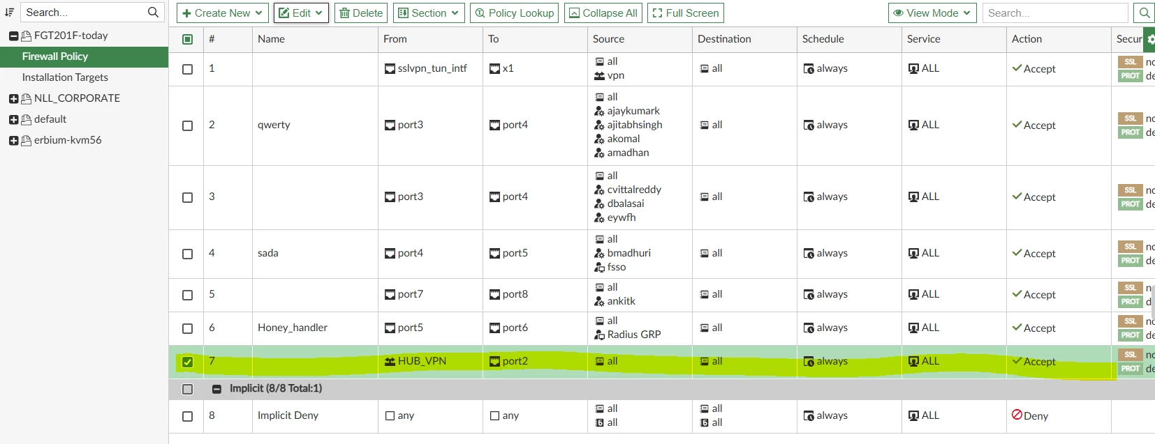Viewport: 1155px width, 444px height.
Task: Open the column settings gear icon
Action: click(x=1149, y=39)
